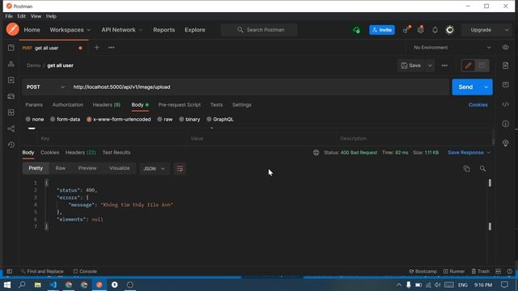Open the code snippet icon
This screenshot has width=518, height=291.
tap(505, 104)
